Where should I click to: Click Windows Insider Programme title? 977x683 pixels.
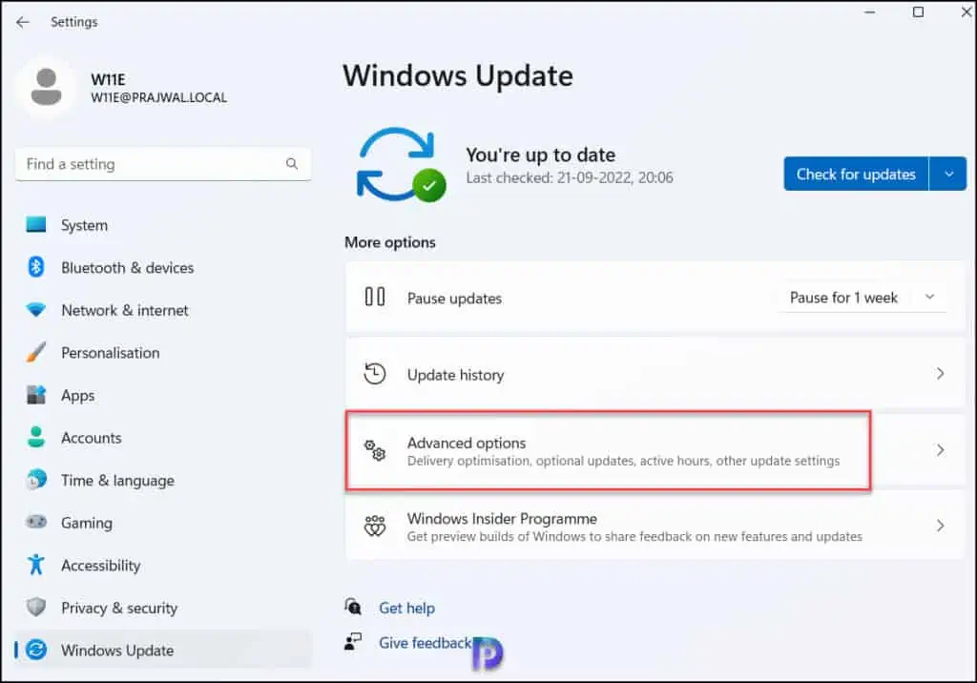pyautogui.click(x=502, y=519)
